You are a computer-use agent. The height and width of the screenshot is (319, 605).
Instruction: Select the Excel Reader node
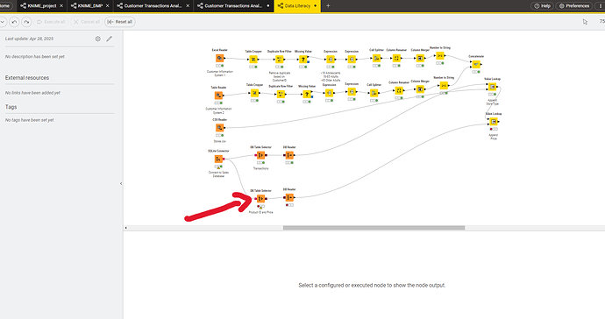pos(219,58)
